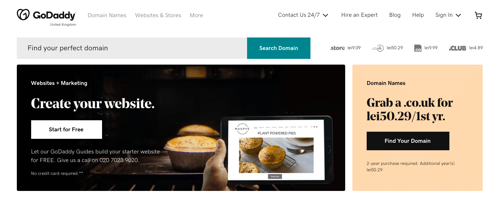Select the .co.uk domain extension logo
This screenshot has height=197, width=497.
(x=378, y=48)
